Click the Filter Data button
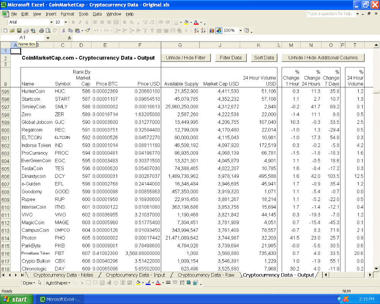Image resolution: width=380 pixels, height=304 pixels. click(x=231, y=58)
